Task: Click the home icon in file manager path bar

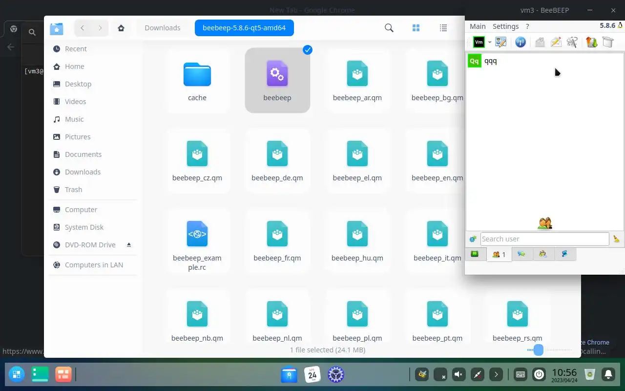Action: 121,28
